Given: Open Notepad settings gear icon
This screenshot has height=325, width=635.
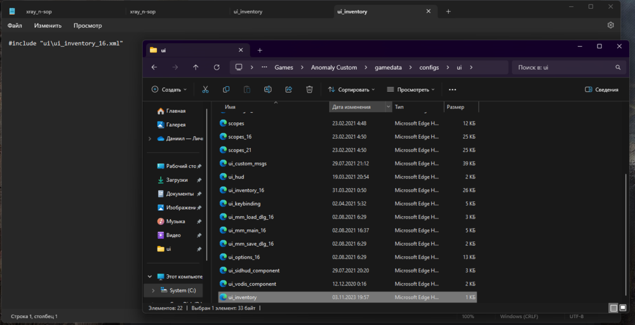Looking at the screenshot, I should tap(611, 25).
